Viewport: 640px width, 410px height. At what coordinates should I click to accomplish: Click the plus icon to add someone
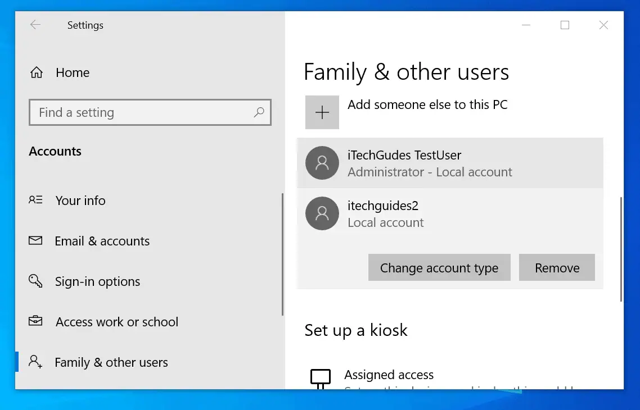point(322,112)
